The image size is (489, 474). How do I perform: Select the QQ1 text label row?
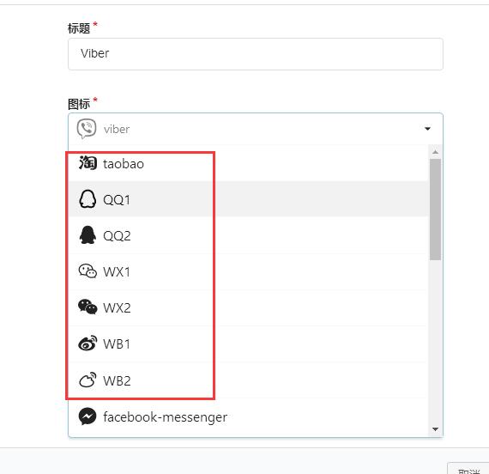pyautogui.click(x=248, y=199)
